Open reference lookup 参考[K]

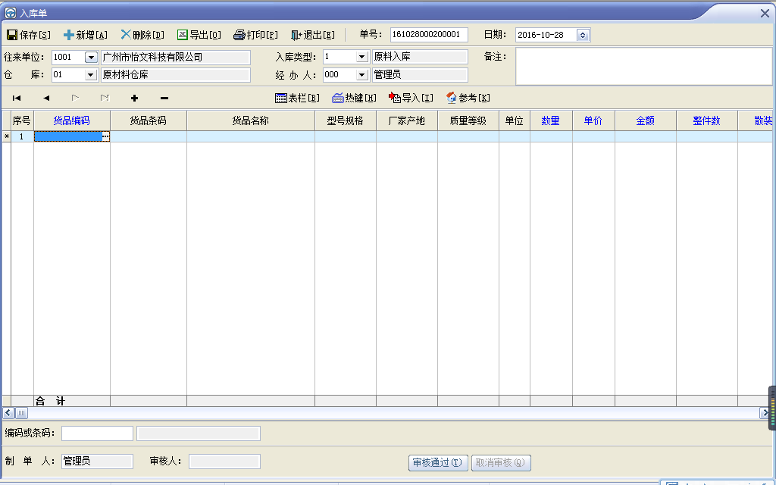[x=468, y=98]
